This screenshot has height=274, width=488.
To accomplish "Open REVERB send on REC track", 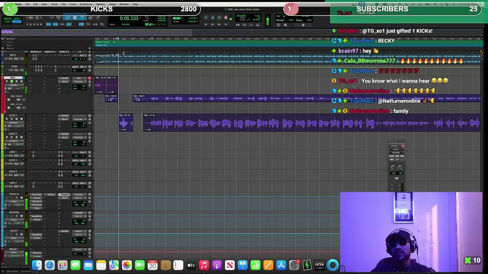I will 64,78.
